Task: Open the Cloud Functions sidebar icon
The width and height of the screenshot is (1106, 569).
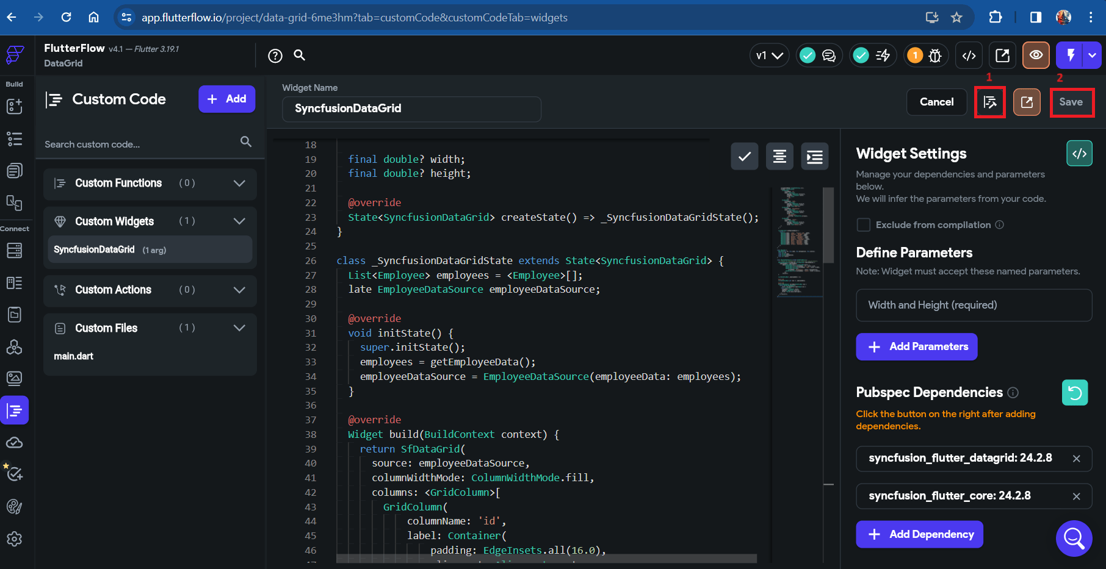Action: click(x=15, y=443)
